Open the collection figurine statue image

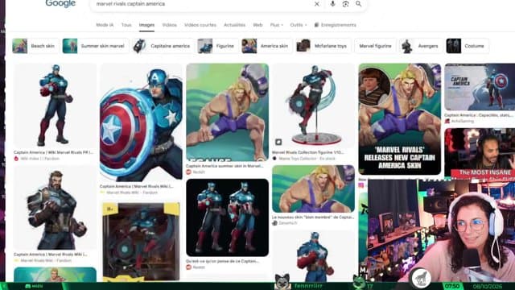[x=313, y=106]
